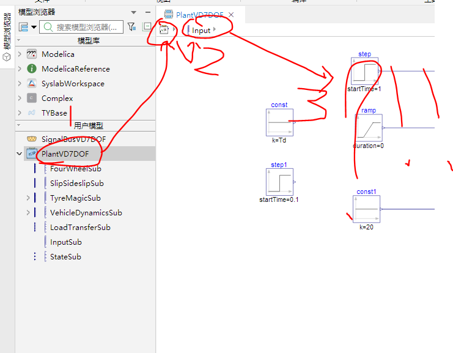The width and height of the screenshot is (453, 353).
Task: Expand the SyslabWorkspace node
Action: pyautogui.click(x=20, y=83)
